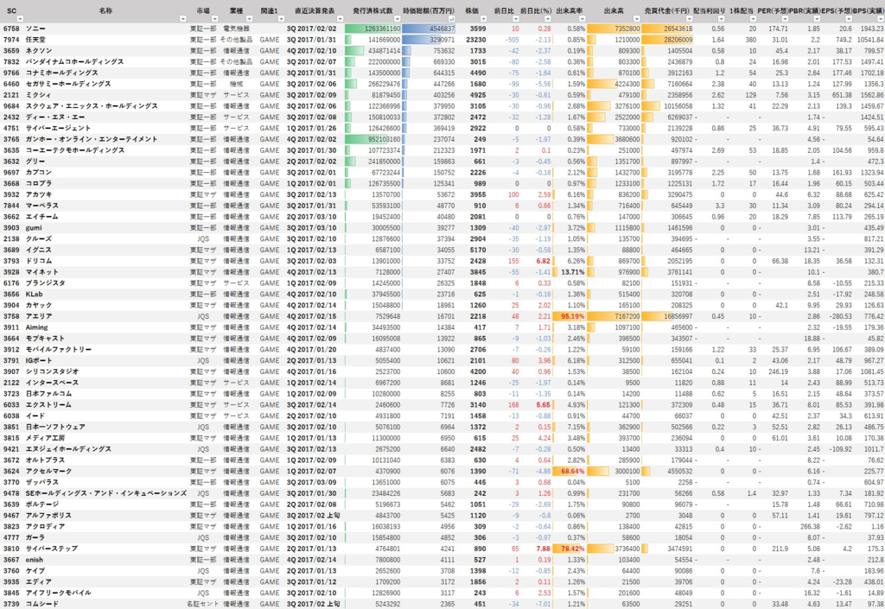Open the EPS(予想) filter dropdown
The width and height of the screenshot is (885, 609).
point(849,19)
